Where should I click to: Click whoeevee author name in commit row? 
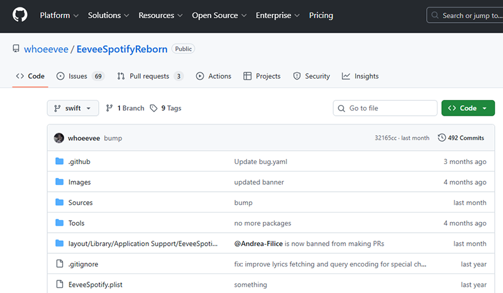click(84, 138)
